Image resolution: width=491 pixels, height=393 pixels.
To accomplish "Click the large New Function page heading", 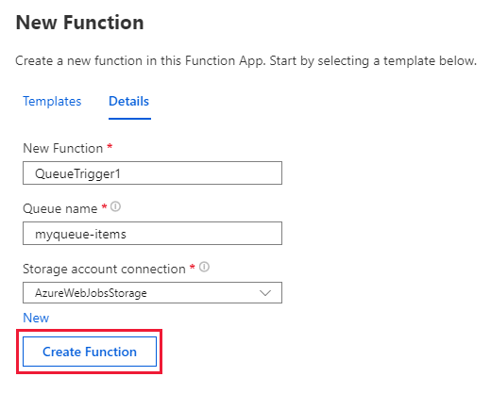I will (79, 23).
